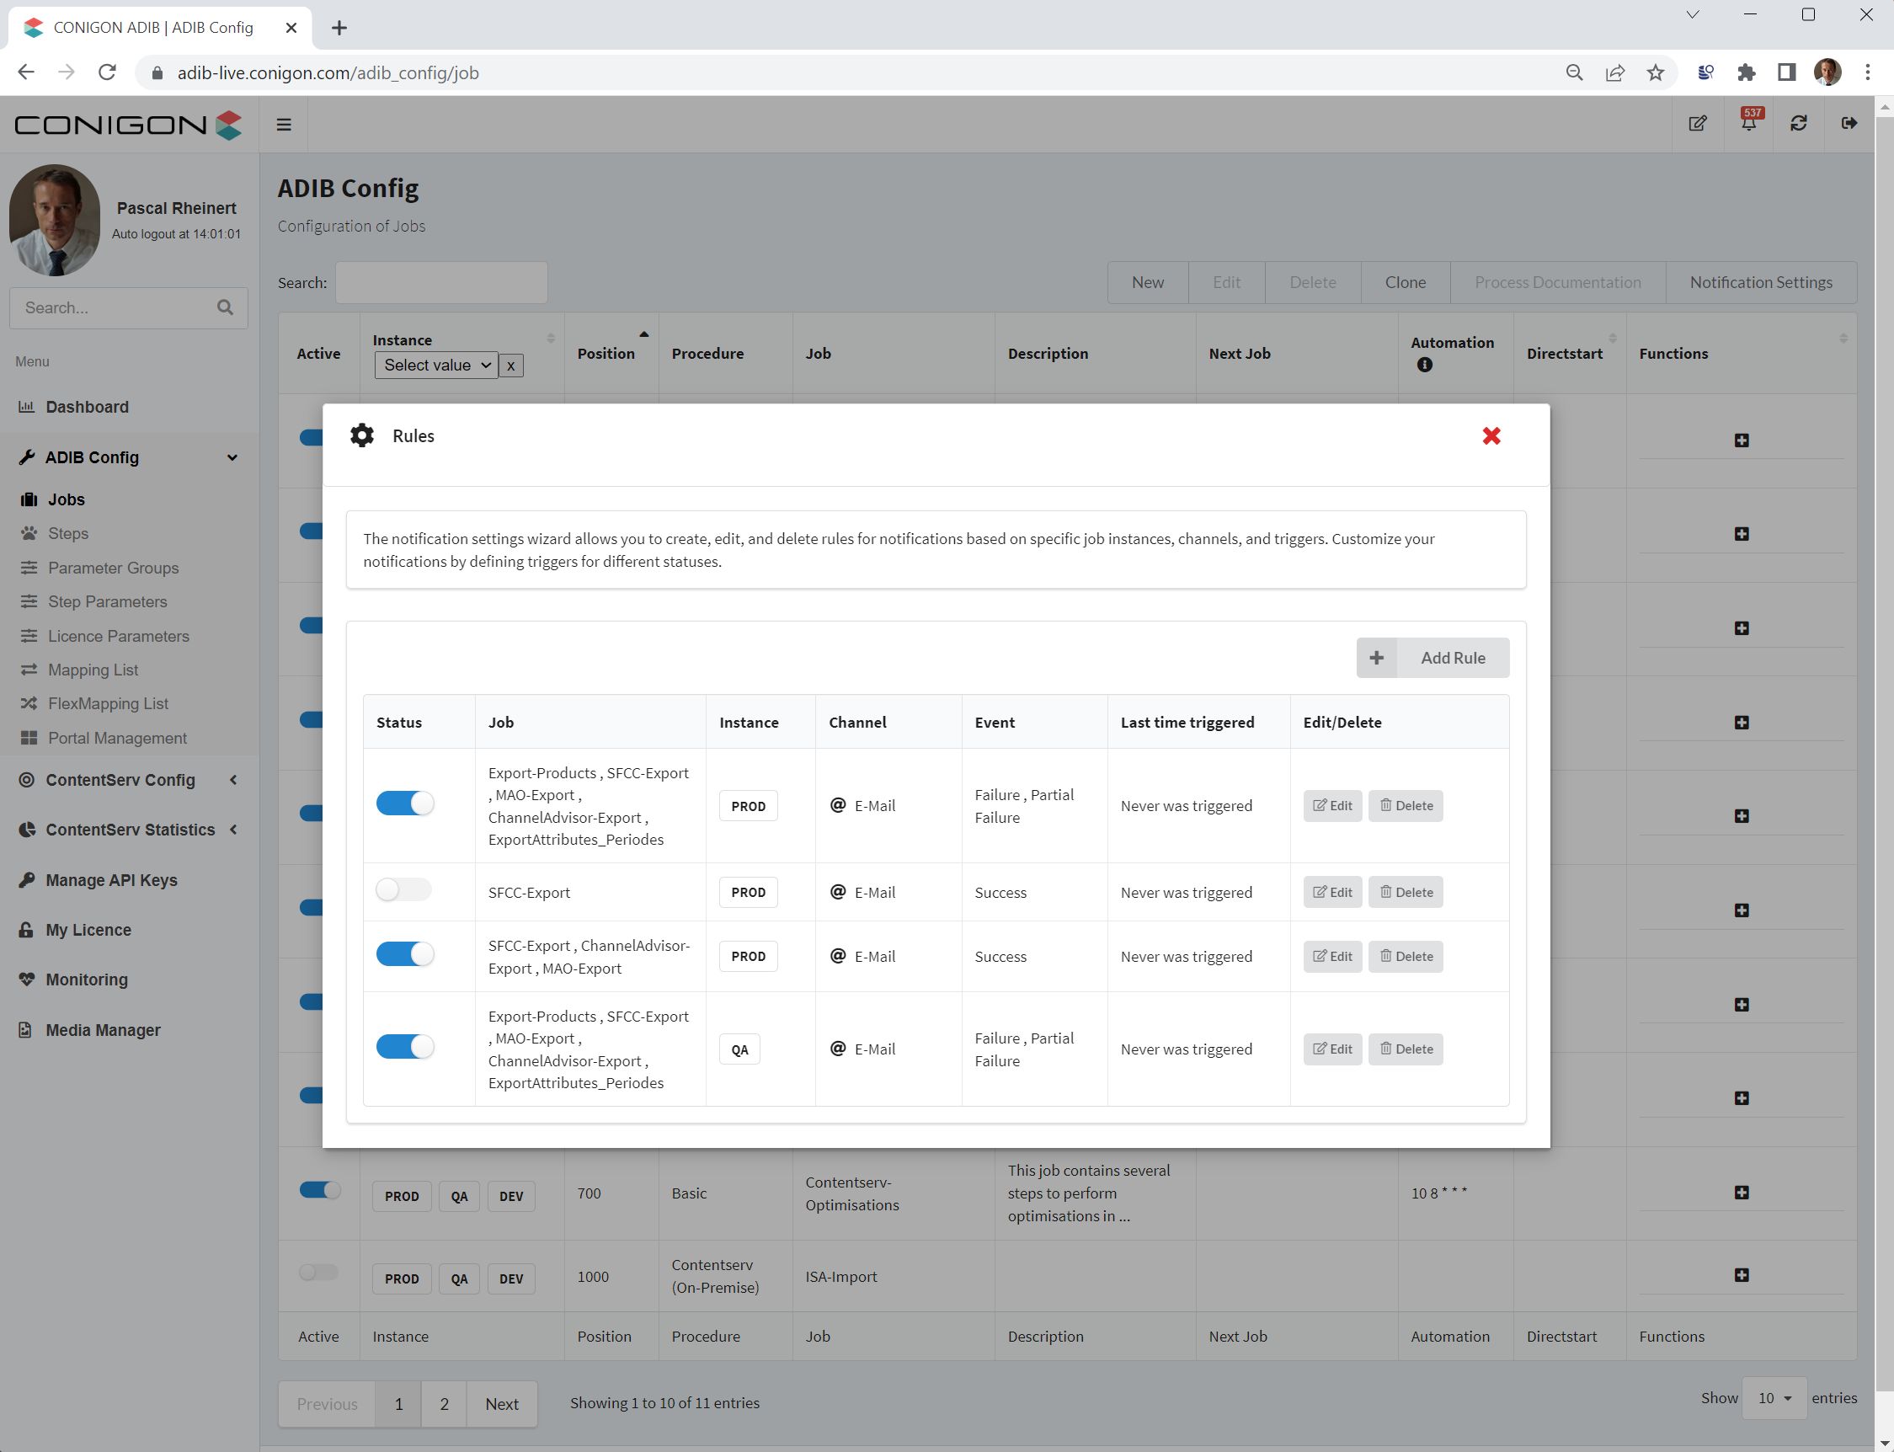Open browser zoom magnifier icon

1574,72
